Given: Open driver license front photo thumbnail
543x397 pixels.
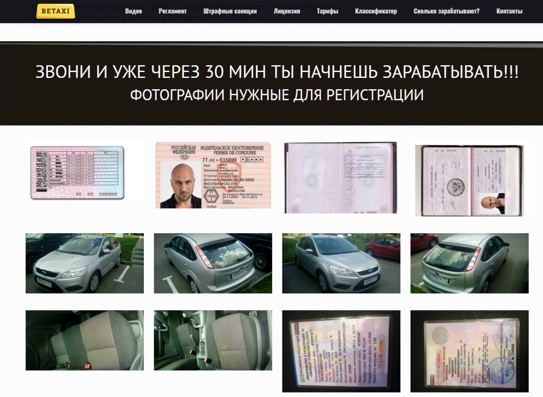Looking at the screenshot, I should (x=213, y=175).
